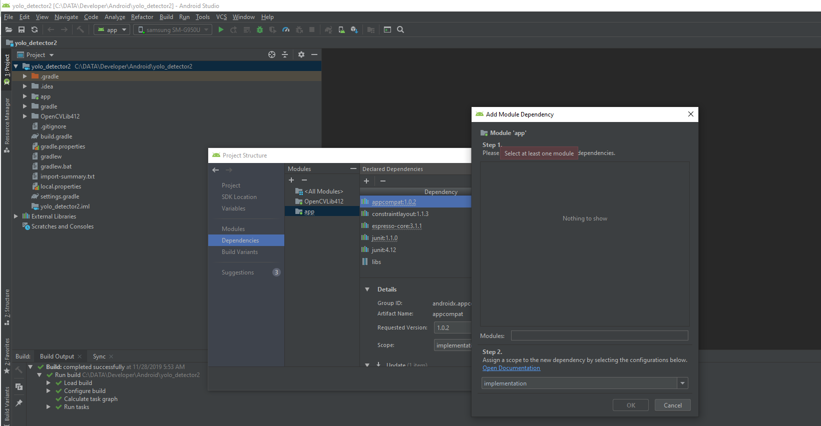This screenshot has height=426, width=821.
Task: Select local.properties file
Action: (x=61, y=186)
